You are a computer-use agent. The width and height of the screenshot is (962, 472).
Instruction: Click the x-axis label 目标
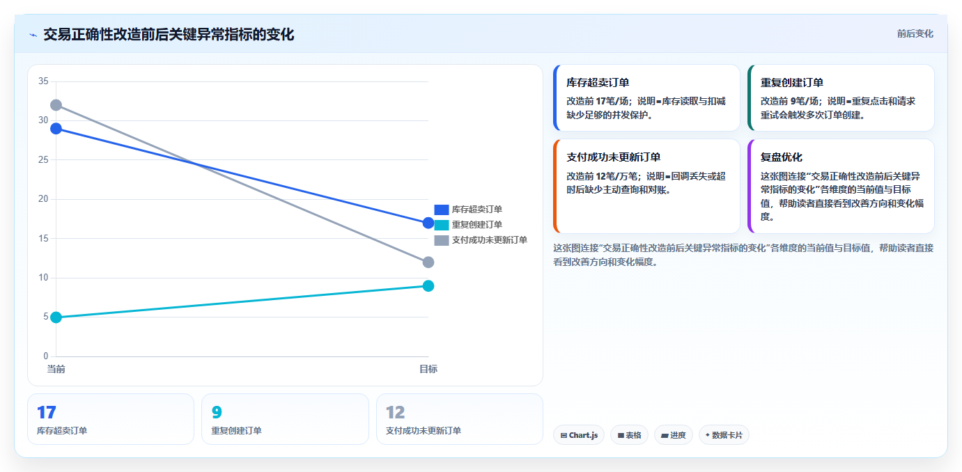428,369
